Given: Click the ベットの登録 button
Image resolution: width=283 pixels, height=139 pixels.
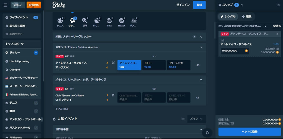Looking at the screenshot, I should pyautogui.click(x=249, y=132).
